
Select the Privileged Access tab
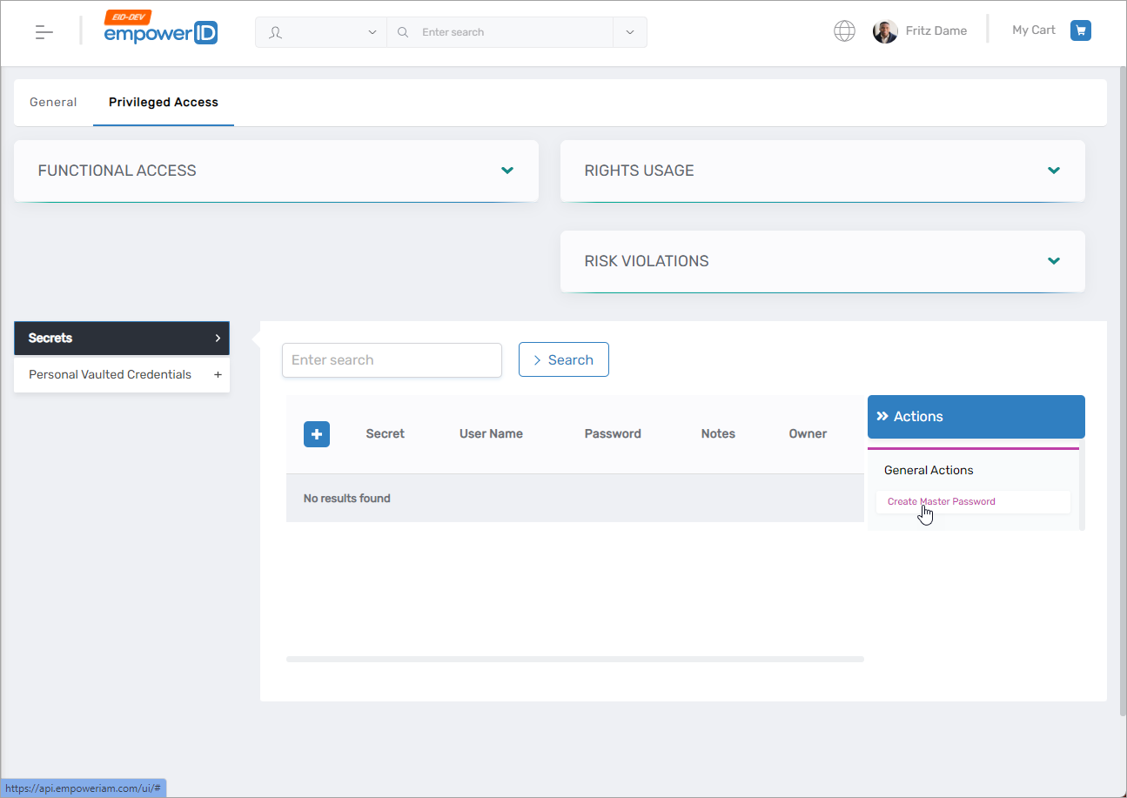[x=164, y=103]
